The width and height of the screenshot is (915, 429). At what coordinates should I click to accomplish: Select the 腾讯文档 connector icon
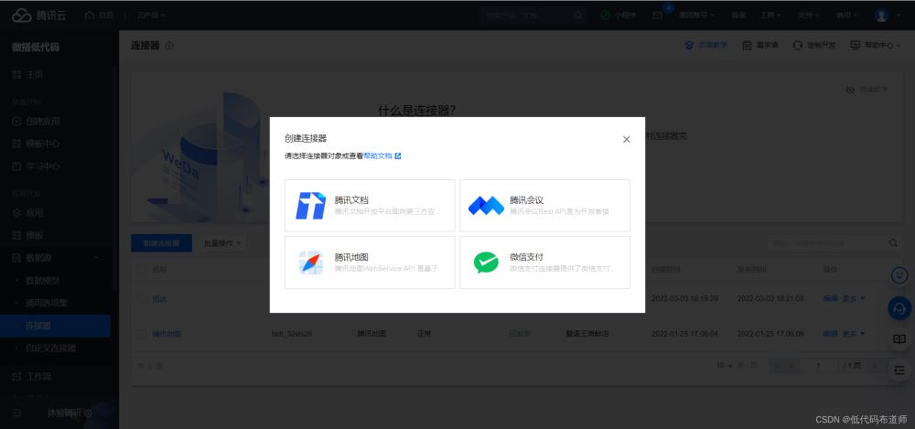coord(310,206)
